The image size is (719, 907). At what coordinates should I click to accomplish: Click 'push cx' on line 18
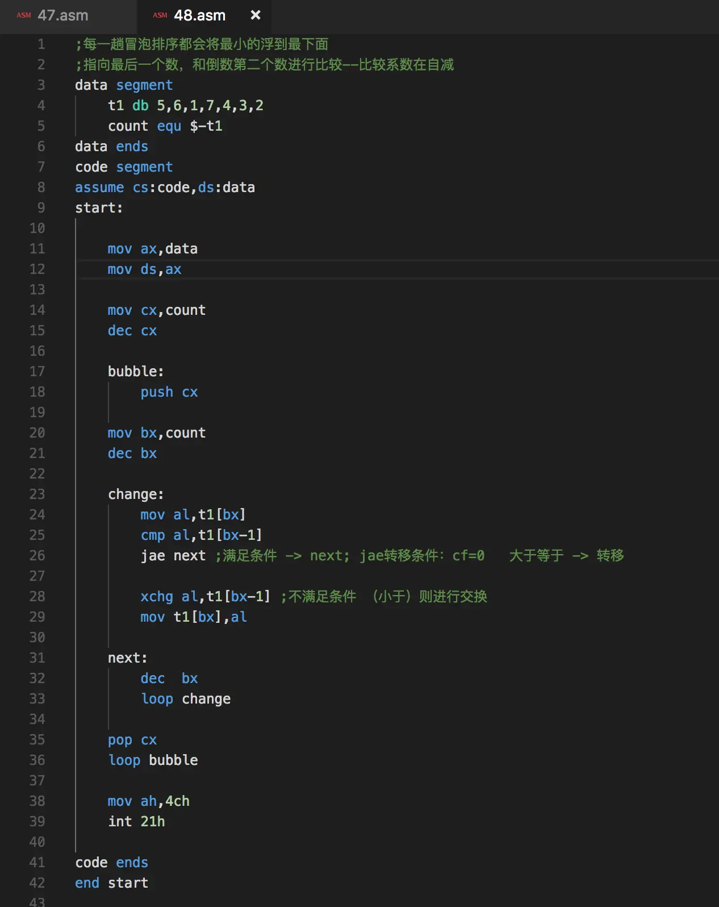click(x=169, y=392)
